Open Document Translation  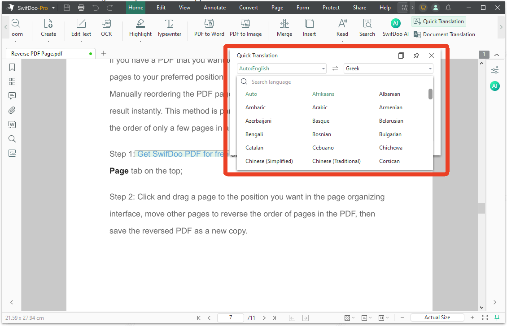point(444,34)
